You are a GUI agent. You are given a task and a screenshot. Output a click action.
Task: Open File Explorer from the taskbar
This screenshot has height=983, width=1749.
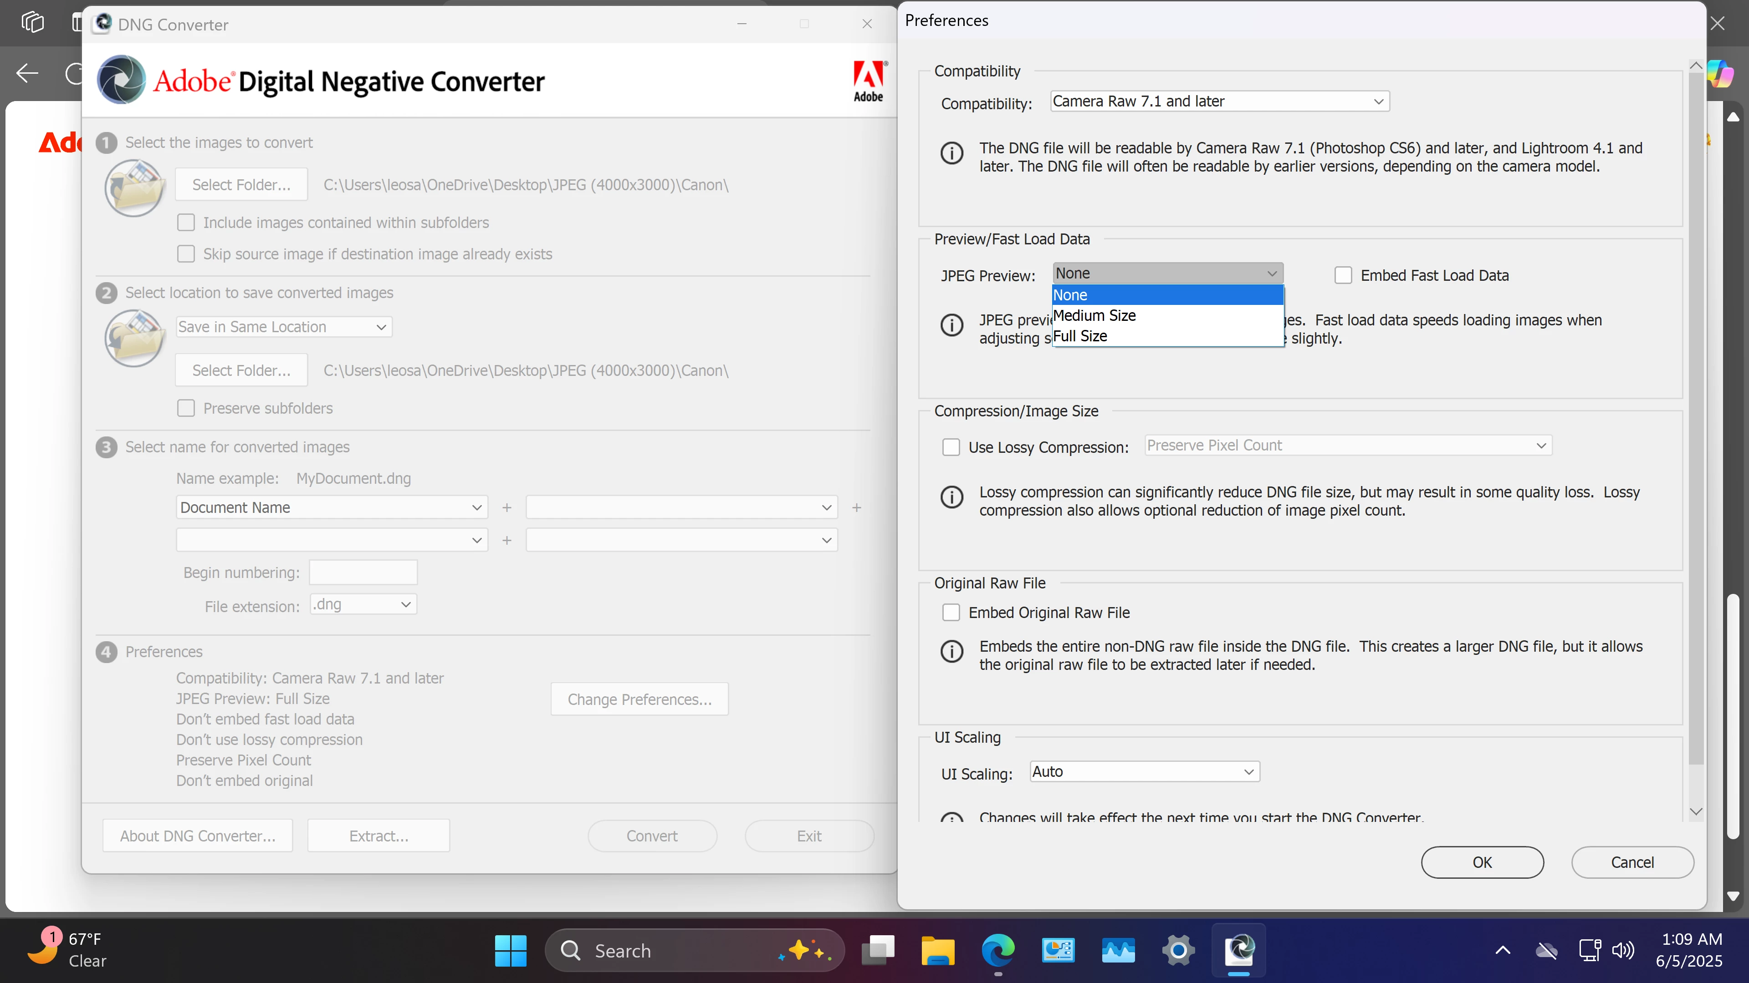(x=938, y=950)
